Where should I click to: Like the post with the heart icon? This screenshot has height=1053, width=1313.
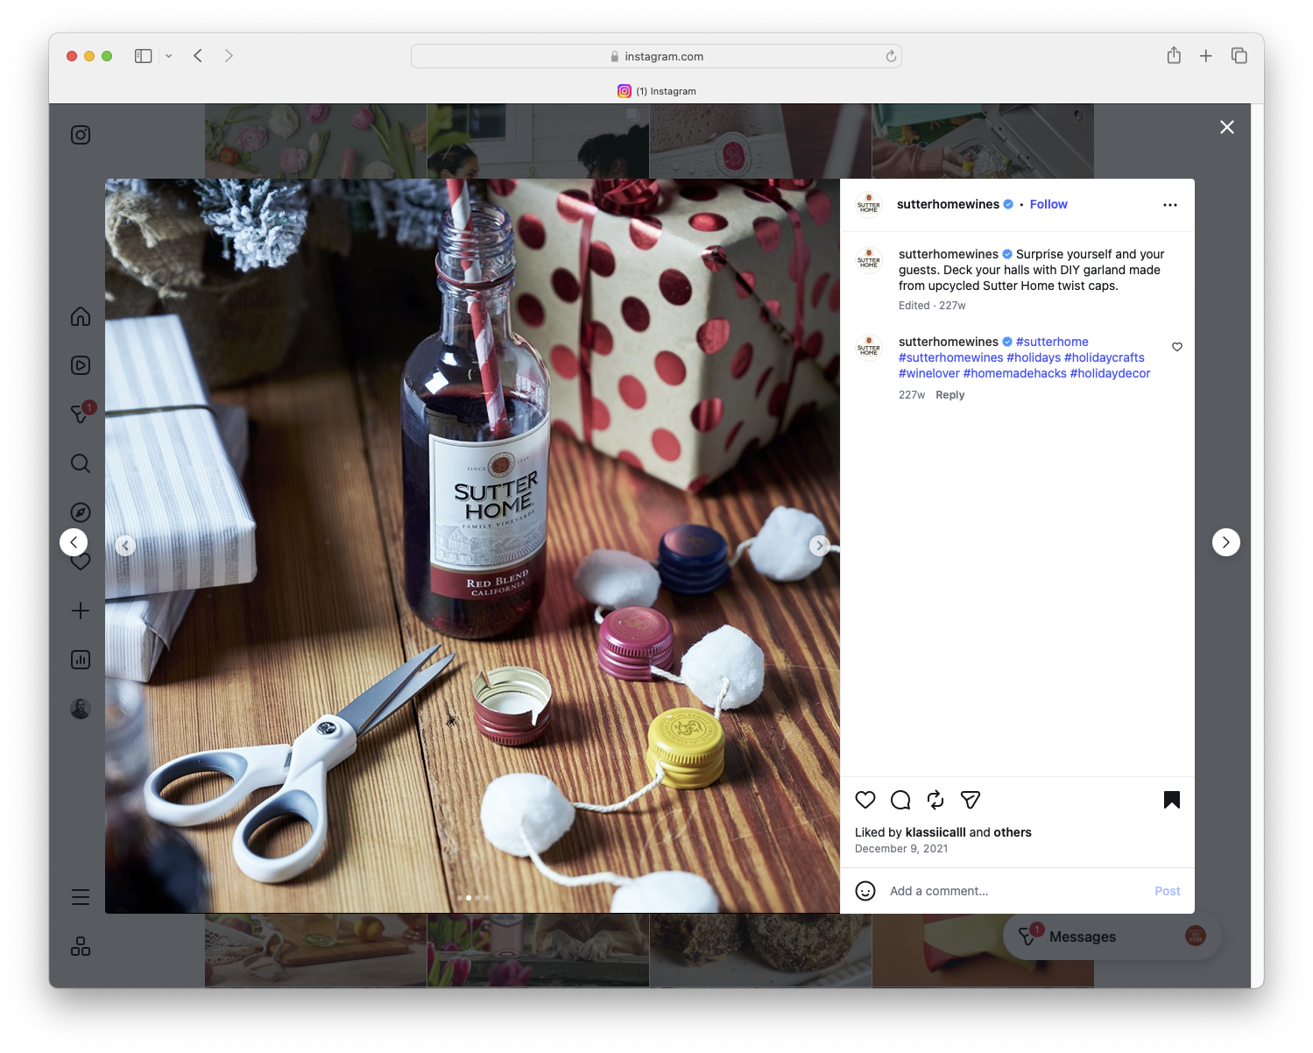(865, 800)
